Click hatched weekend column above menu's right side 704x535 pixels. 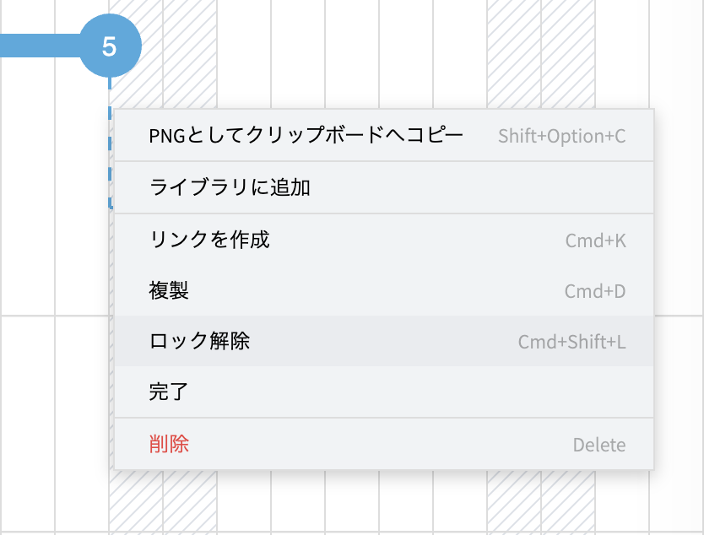540,51
